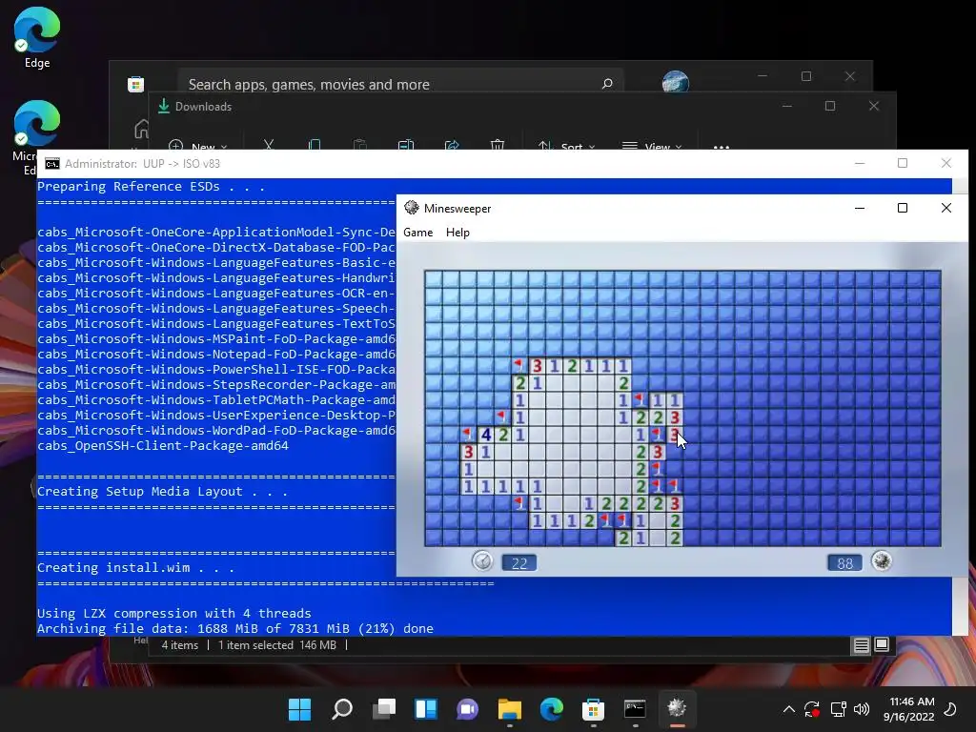Open the volume control in tray

862,709
